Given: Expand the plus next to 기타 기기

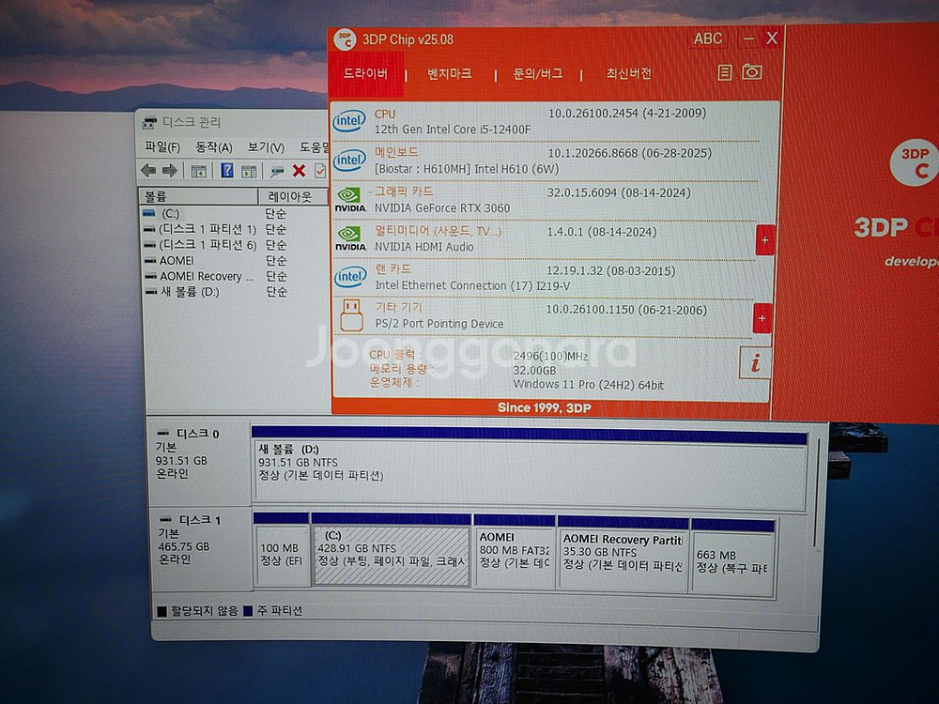Looking at the screenshot, I should pyautogui.click(x=762, y=319).
